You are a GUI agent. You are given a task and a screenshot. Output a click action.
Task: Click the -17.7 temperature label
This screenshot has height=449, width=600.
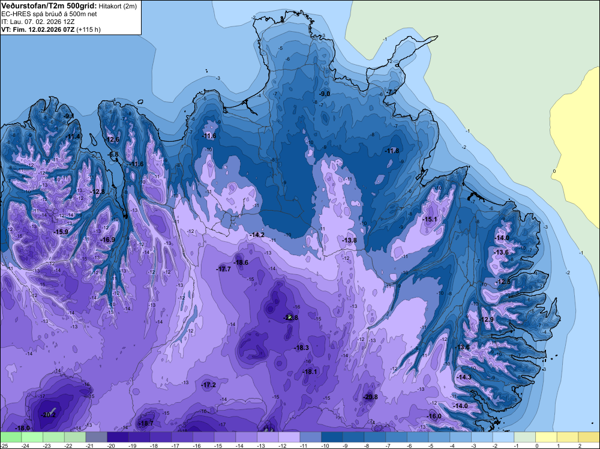223,269
